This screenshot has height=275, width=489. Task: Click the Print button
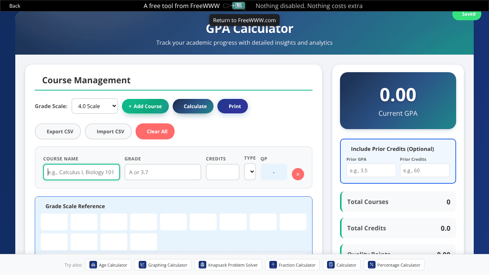coord(233,106)
